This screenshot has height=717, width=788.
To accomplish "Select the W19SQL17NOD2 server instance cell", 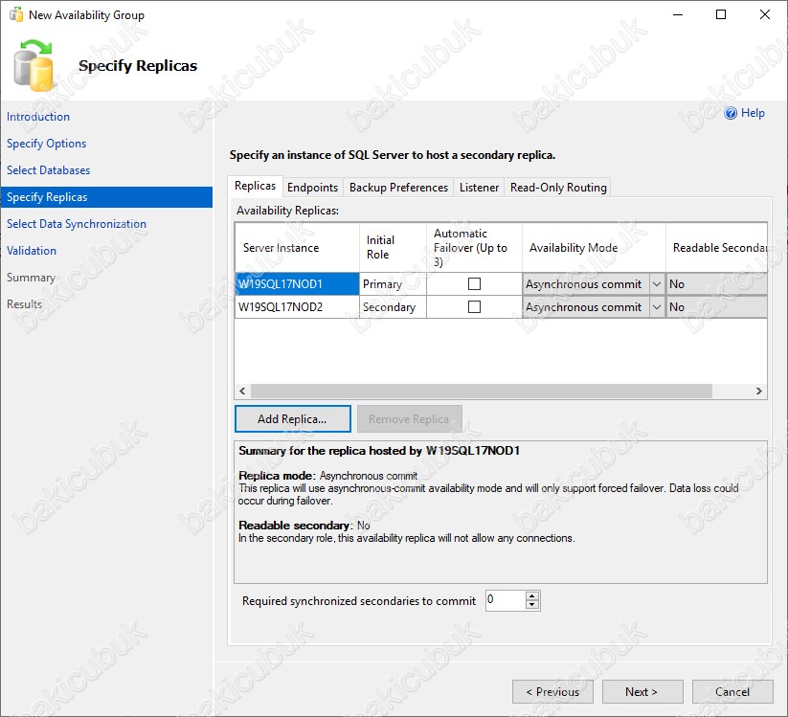I will click(297, 307).
